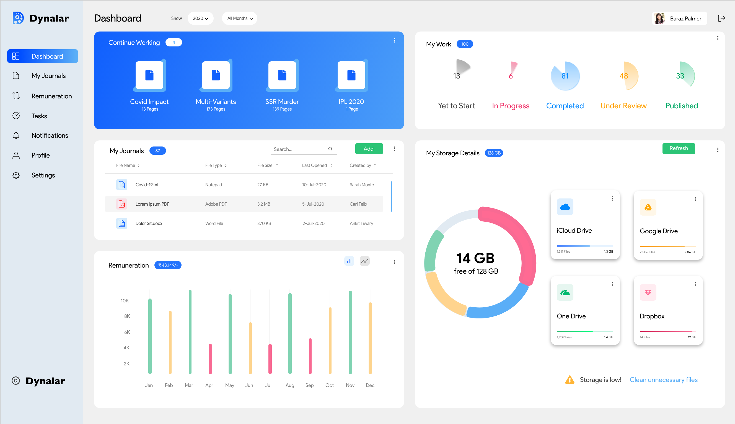Viewport: 735px width, 424px height.
Task: Switch to the line chart view icon
Action: click(x=364, y=261)
